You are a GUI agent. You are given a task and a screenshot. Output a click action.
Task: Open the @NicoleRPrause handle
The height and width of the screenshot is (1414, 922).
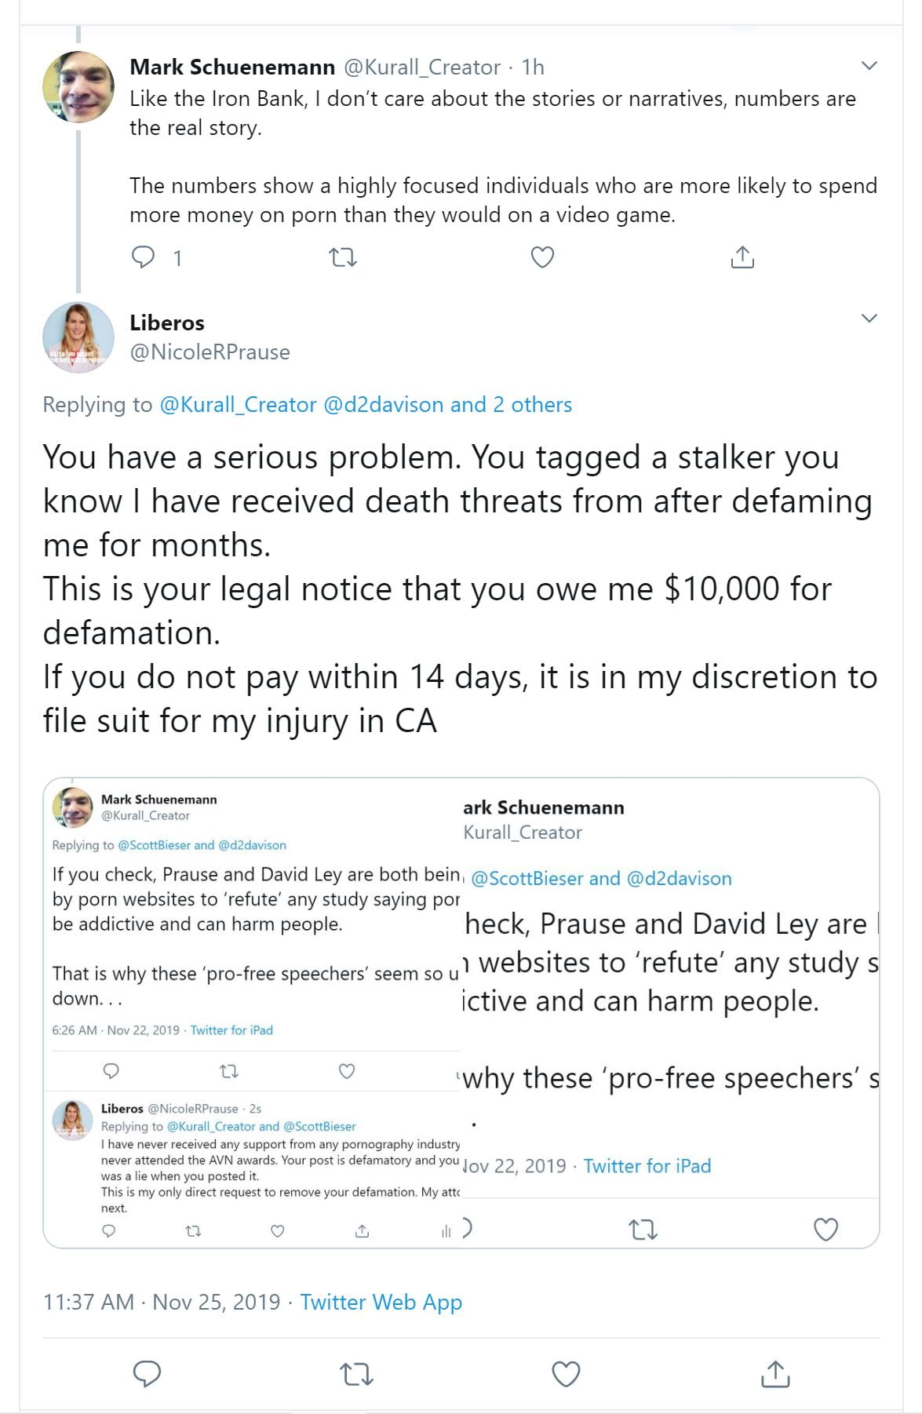click(x=210, y=352)
